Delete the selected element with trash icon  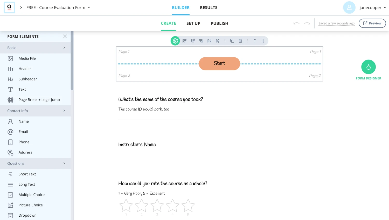click(x=240, y=41)
